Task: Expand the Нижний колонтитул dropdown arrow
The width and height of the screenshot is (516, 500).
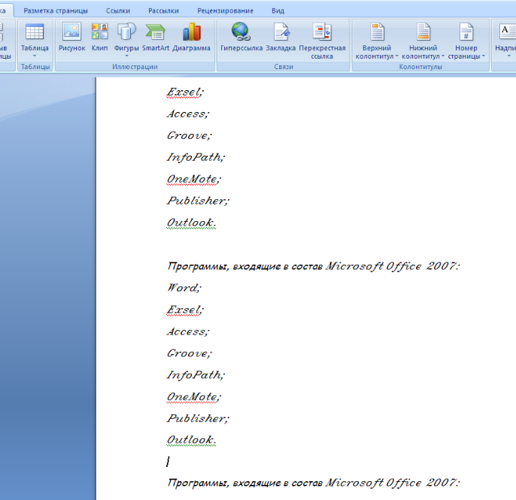Action: click(443, 56)
